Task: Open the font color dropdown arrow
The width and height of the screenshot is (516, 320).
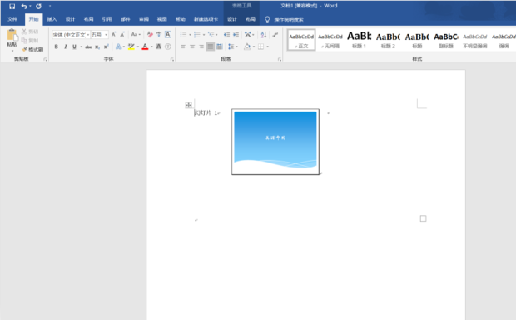Action: pyautogui.click(x=151, y=47)
